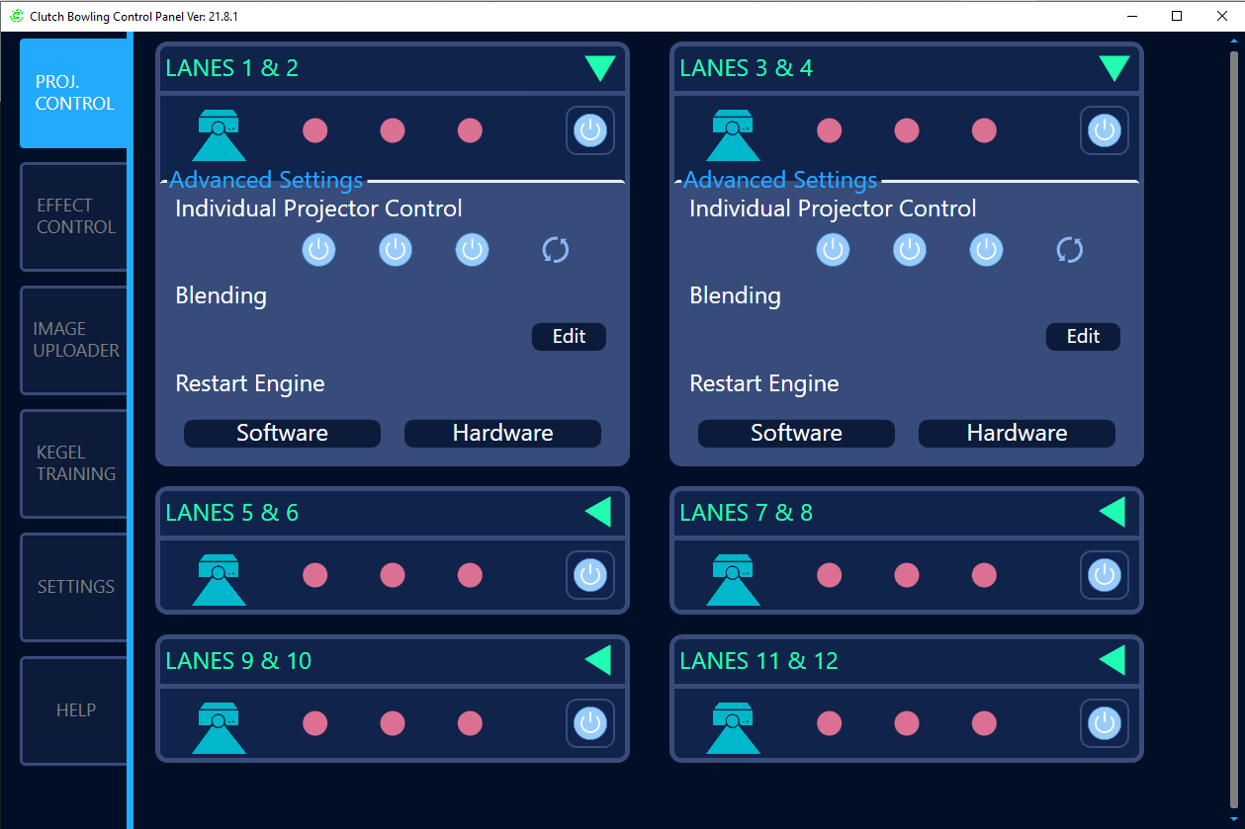This screenshot has width=1245, height=829.
Task: Click the scrollbar up arrow
Action: [1233, 40]
